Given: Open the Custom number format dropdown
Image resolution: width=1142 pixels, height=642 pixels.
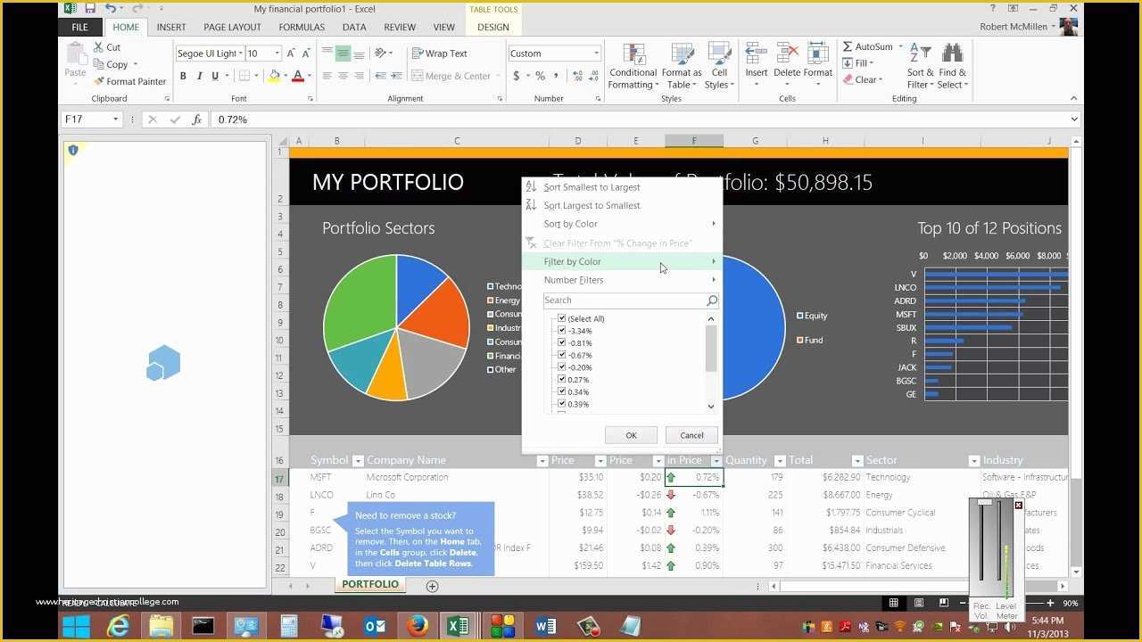Looking at the screenshot, I should pyautogui.click(x=596, y=53).
